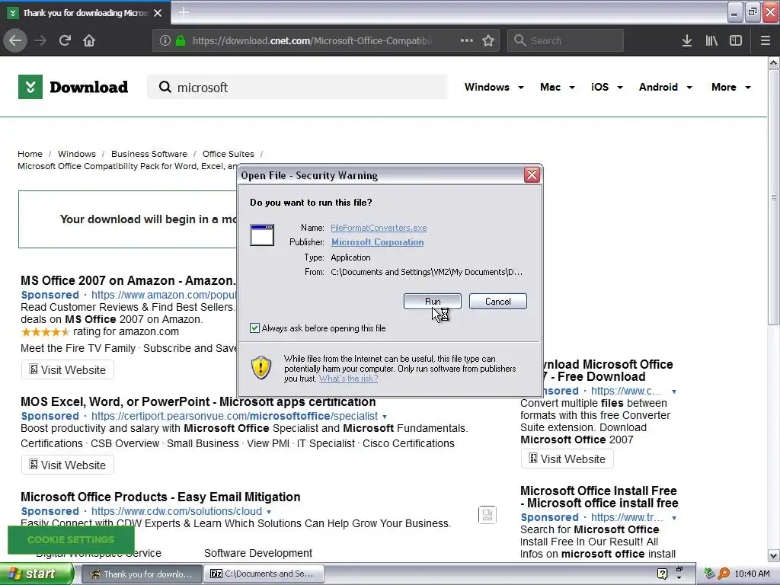Open Office Suites breadcrumb

(x=229, y=154)
